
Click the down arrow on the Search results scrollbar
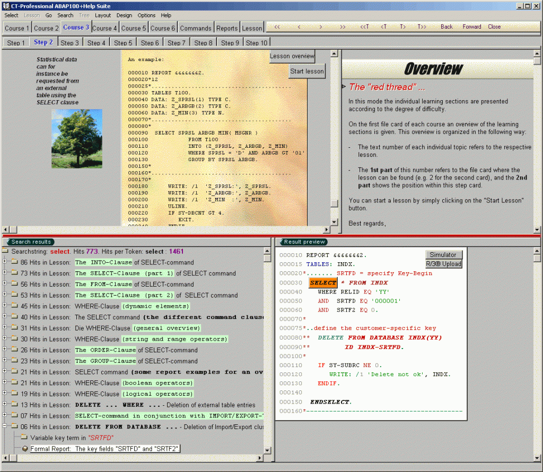click(x=268, y=450)
